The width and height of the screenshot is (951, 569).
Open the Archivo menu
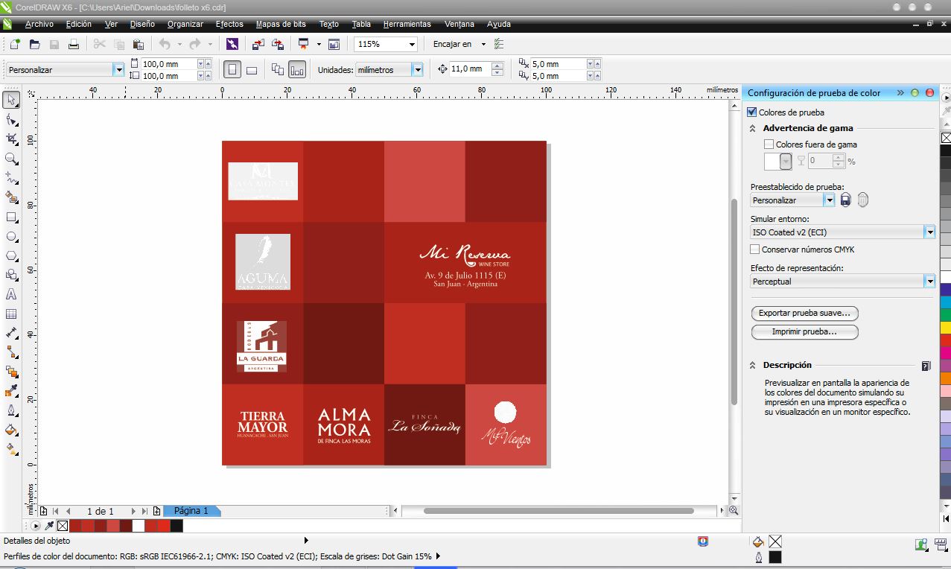coord(39,24)
